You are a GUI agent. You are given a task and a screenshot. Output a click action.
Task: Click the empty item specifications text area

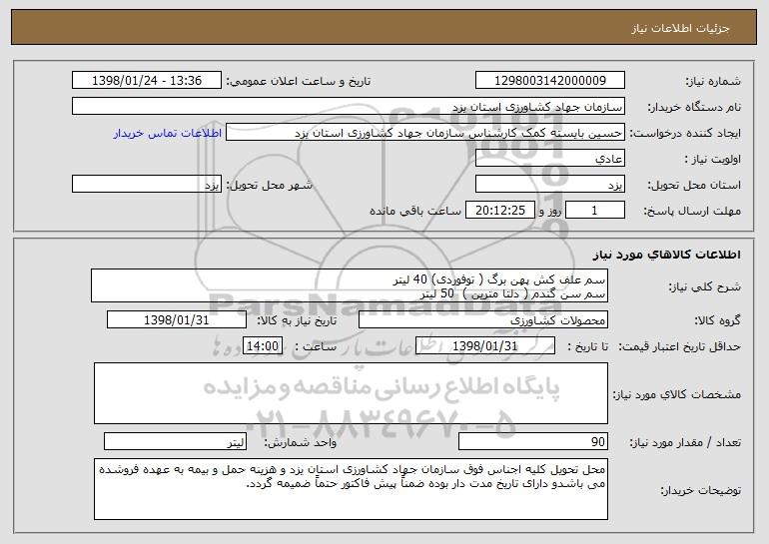pos(351,393)
